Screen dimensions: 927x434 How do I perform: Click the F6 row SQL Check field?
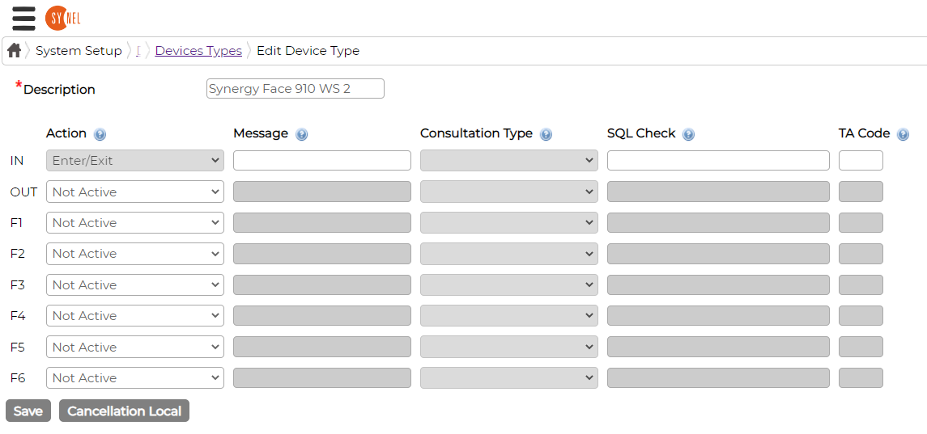tap(718, 378)
